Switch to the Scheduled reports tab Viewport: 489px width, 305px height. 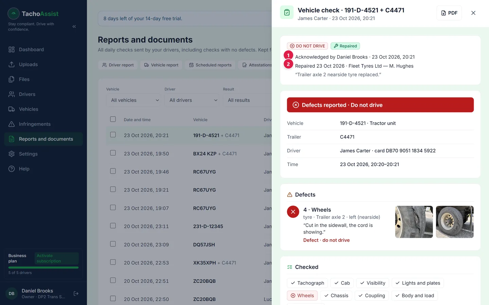click(x=210, y=65)
